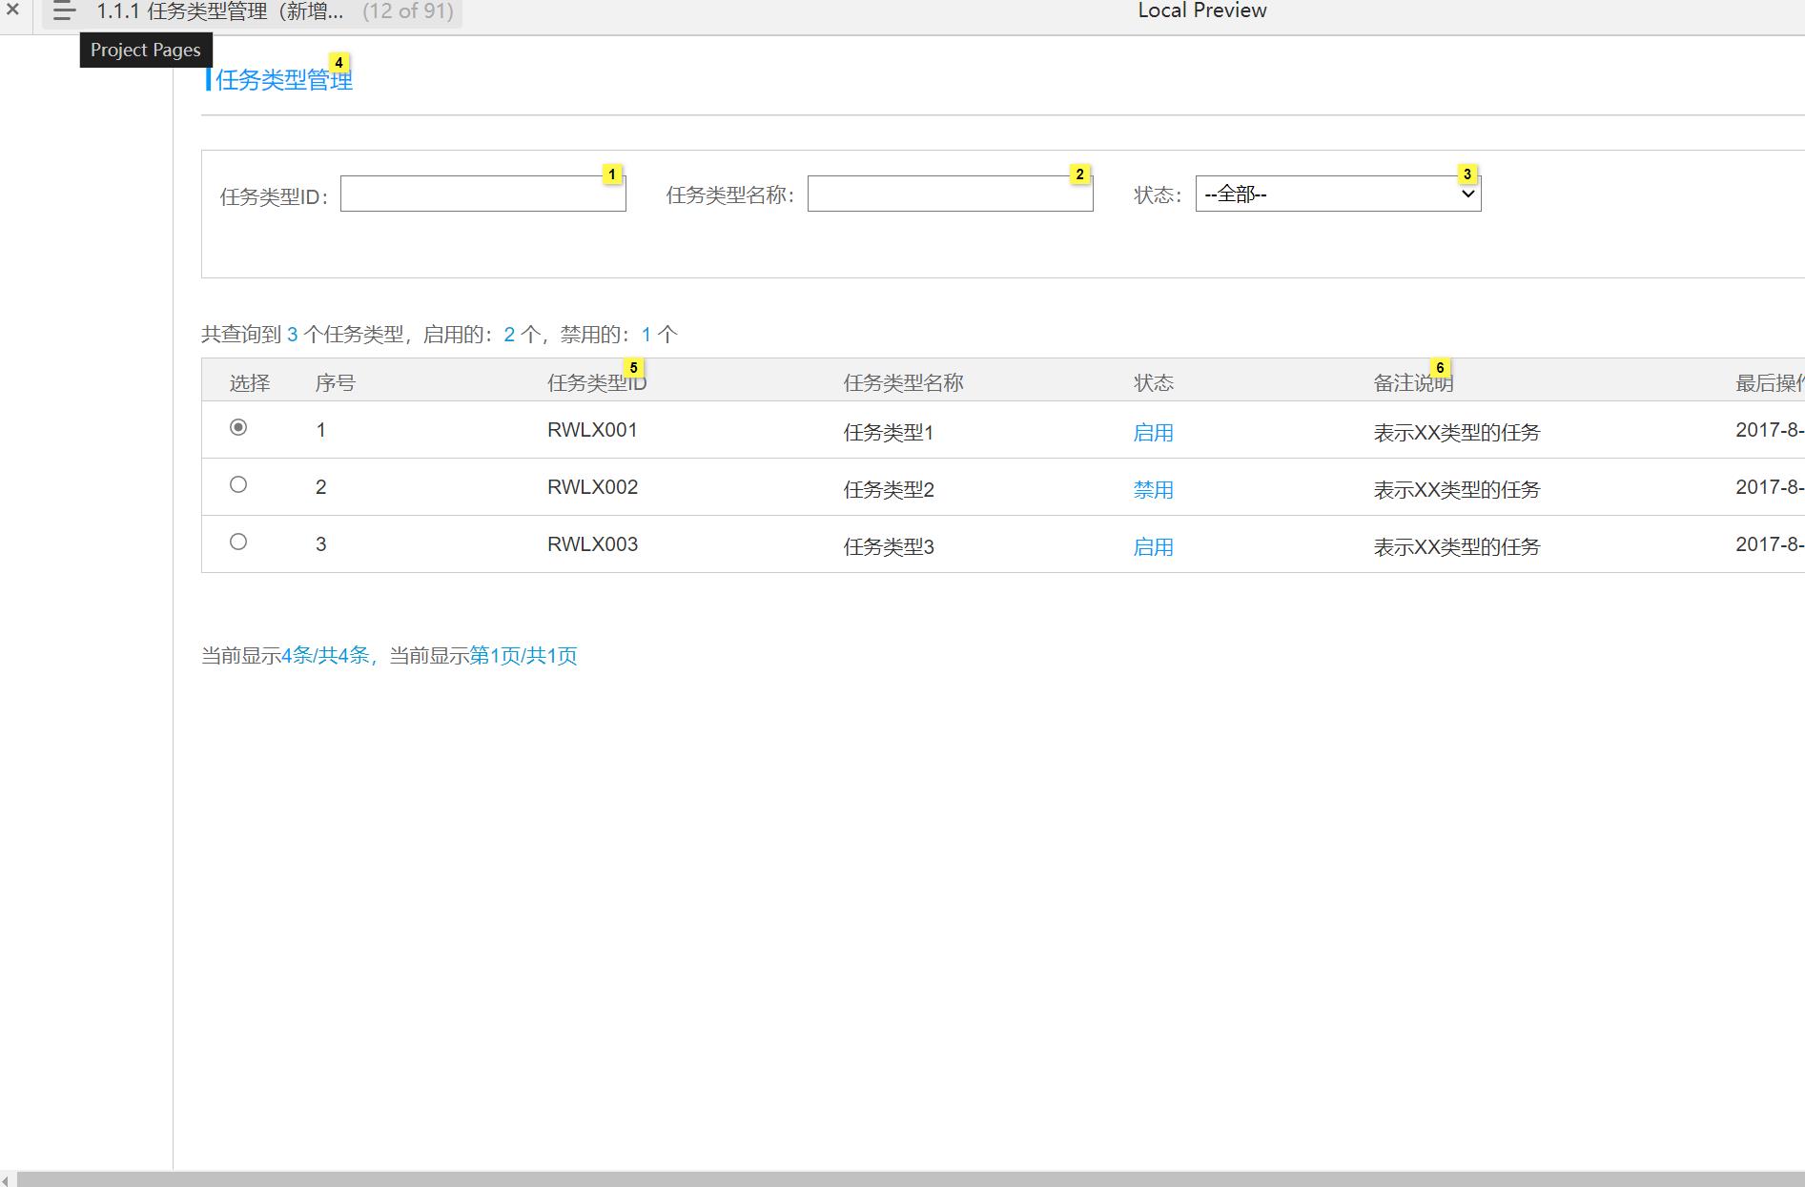Click pagination text 4条/共4条

325,656
